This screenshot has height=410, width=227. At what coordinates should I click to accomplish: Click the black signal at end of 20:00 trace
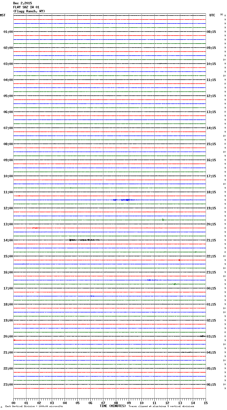click(x=203, y=336)
